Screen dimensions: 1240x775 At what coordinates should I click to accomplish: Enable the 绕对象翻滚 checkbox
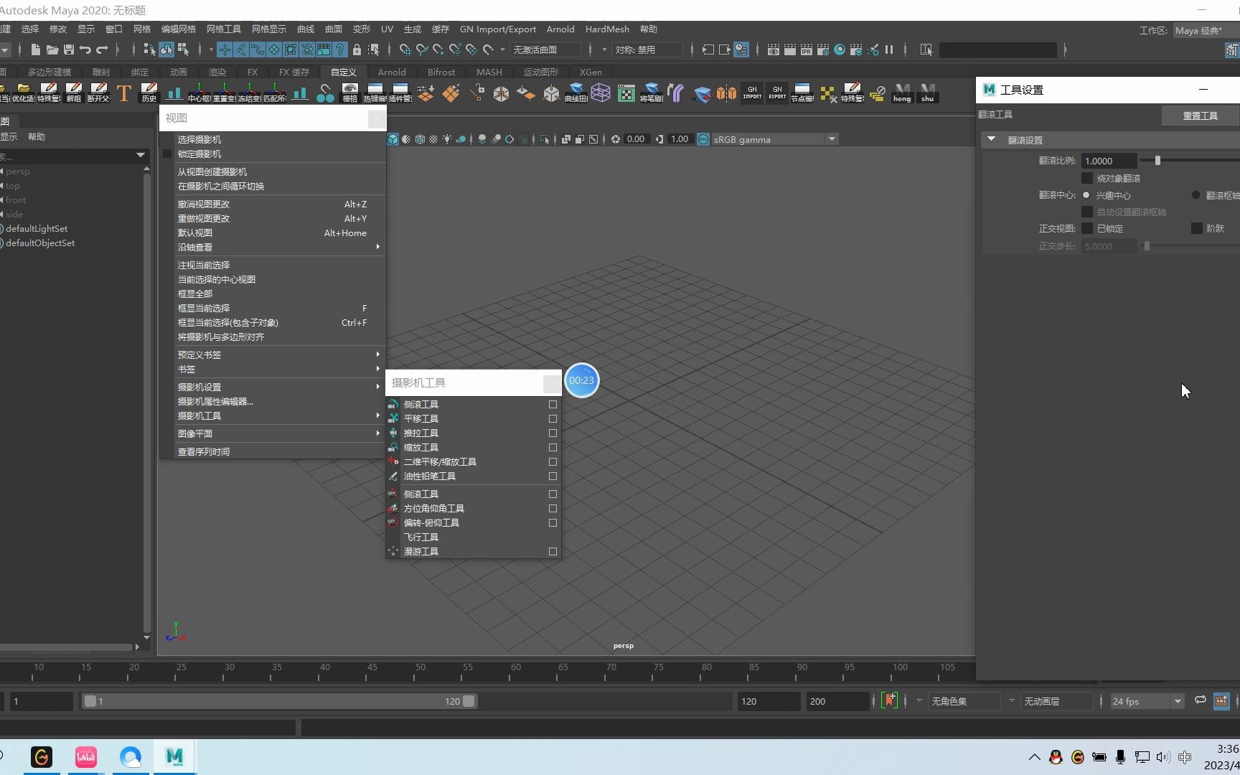(x=1087, y=178)
